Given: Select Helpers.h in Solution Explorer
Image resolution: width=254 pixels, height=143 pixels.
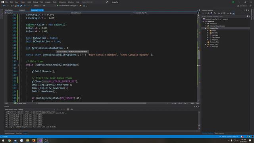Looking at the screenshot, I should coord(215,40).
